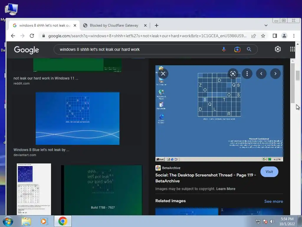Open Google quick settings gear
Image resolution: width=302 pixels, height=227 pixels.
(x=278, y=49)
